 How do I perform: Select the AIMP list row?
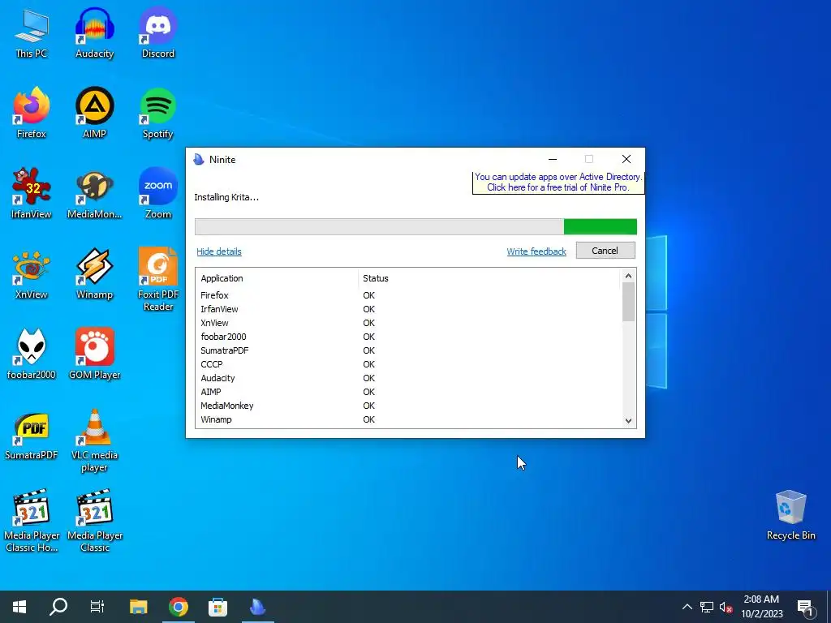tap(408, 392)
